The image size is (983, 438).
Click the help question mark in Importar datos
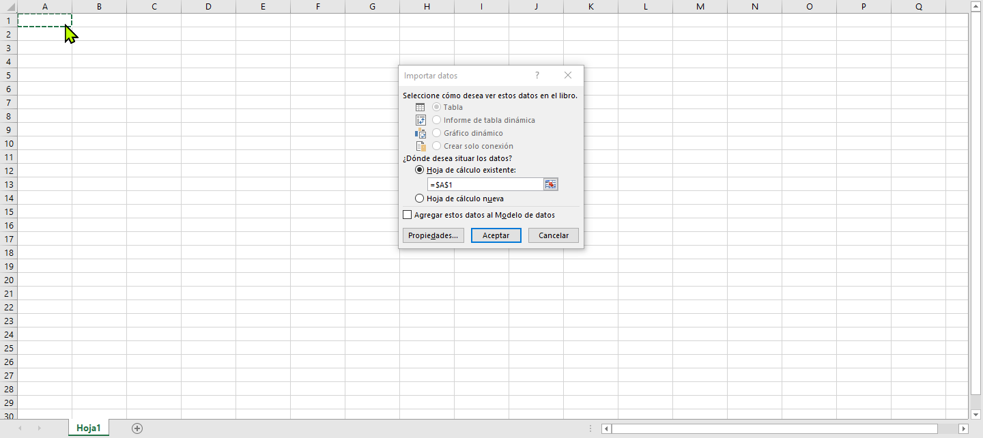[537, 76]
